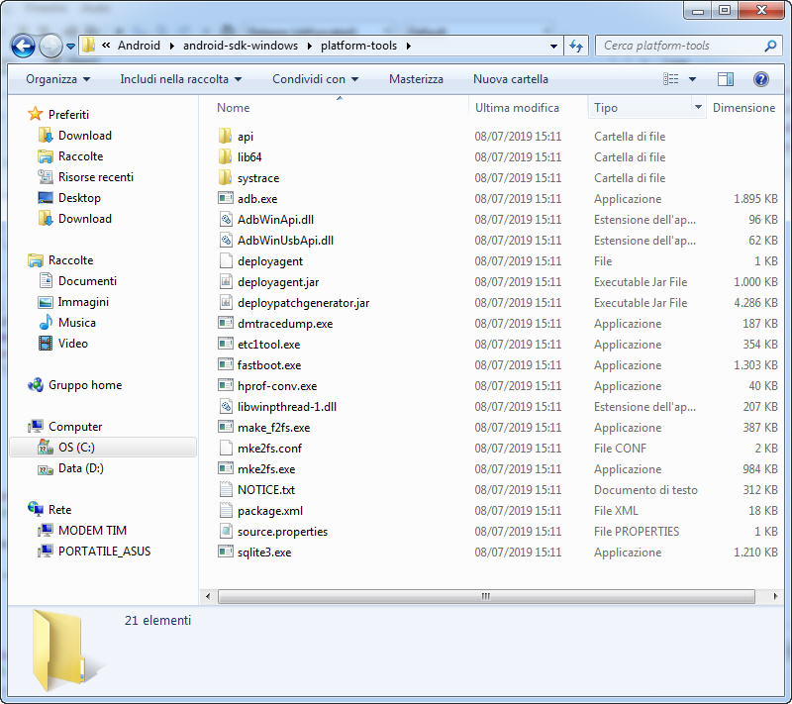792x704 pixels.
Task: Click Masterizza in the toolbar
Action: pyautogui.click(x=416, y=79)
